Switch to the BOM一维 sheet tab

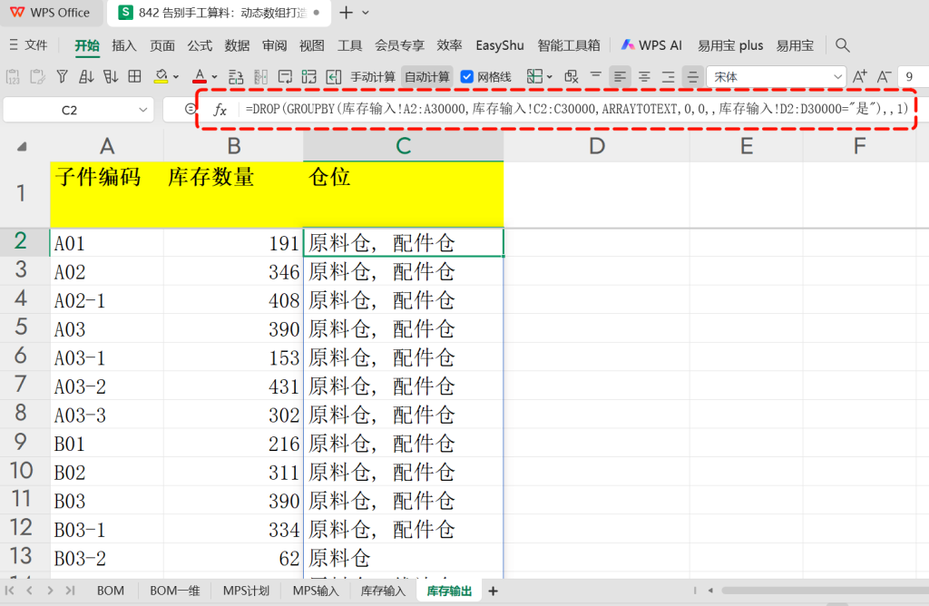[x=174, y=591]
